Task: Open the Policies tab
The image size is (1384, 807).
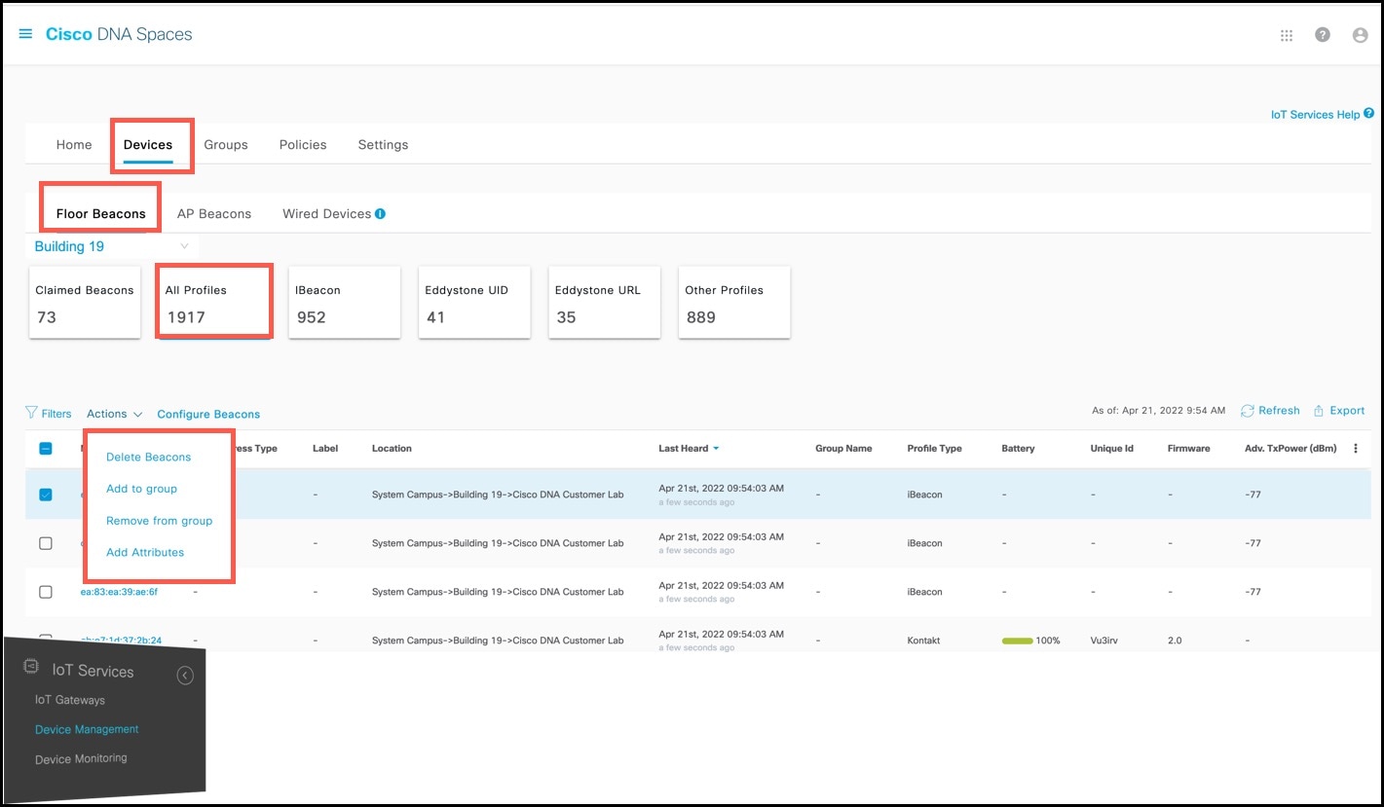Action: 303,145
